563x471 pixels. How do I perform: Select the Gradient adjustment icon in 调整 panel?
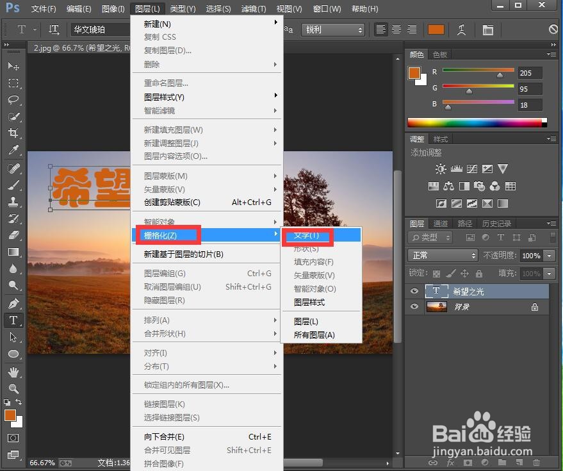coord(502,203)
